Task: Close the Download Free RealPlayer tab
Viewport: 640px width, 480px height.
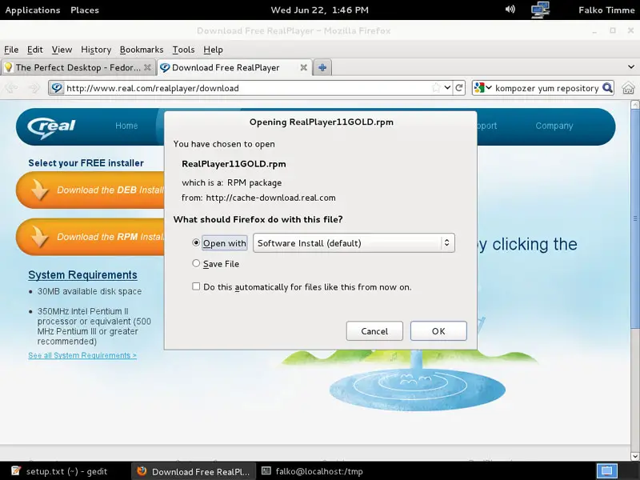Action: point(304,67)
